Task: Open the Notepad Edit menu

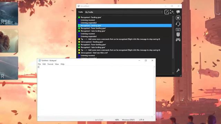Action: (44, 64)
